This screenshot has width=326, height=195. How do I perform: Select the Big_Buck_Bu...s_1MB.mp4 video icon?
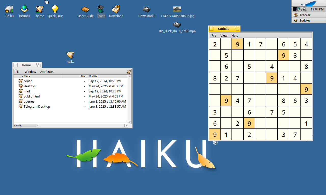coord(177,25)
